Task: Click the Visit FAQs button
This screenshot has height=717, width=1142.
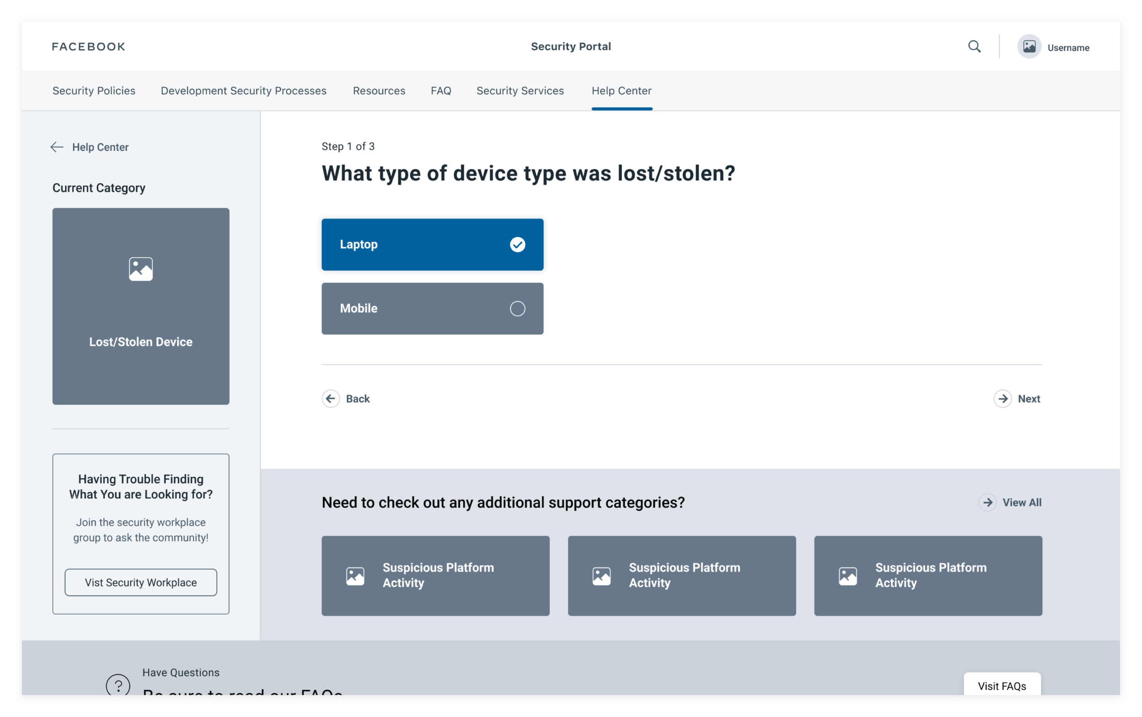Action: 1002,685
